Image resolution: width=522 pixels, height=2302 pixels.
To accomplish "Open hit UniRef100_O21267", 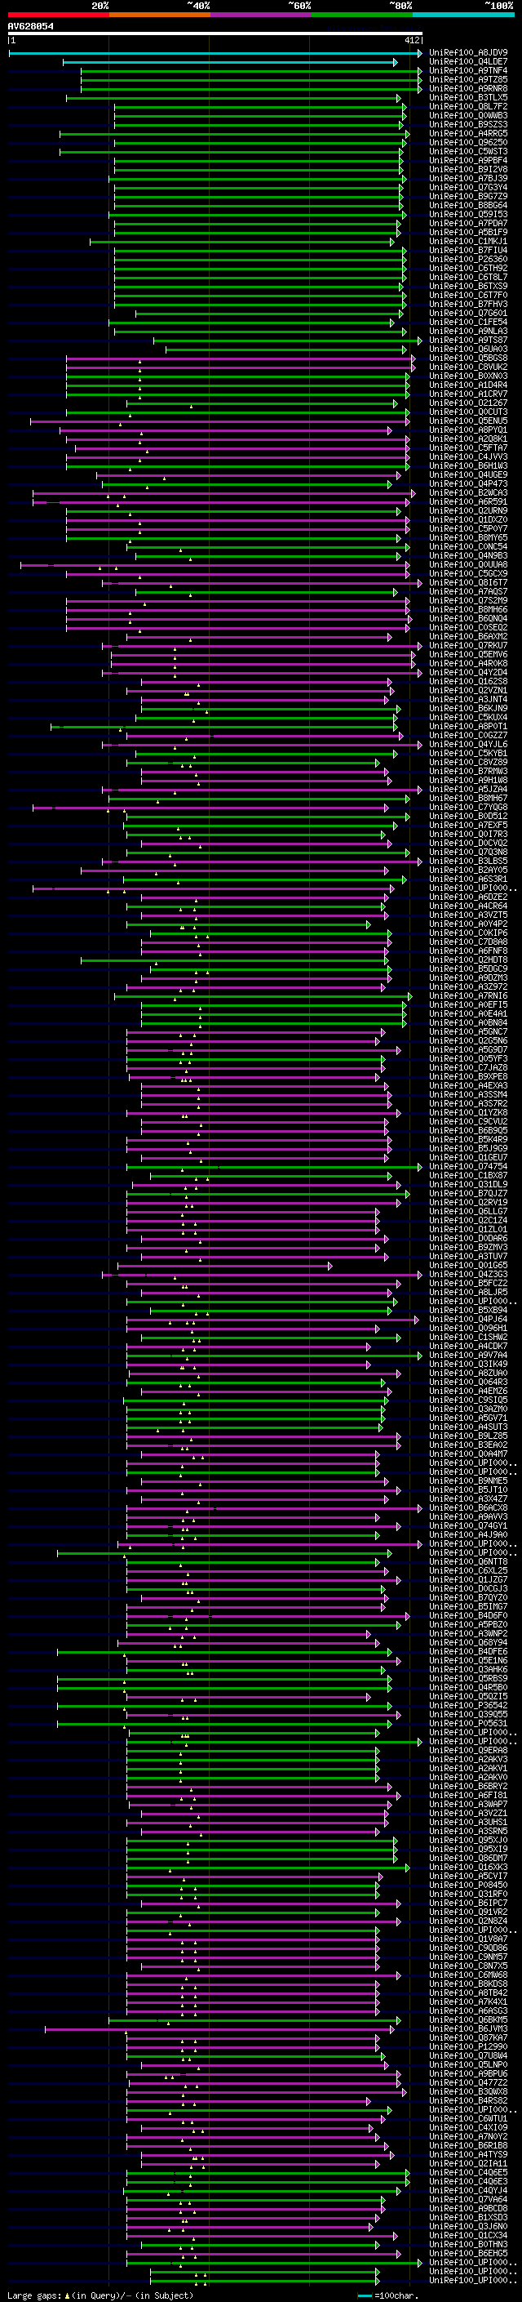I will (x=468, y=403).
